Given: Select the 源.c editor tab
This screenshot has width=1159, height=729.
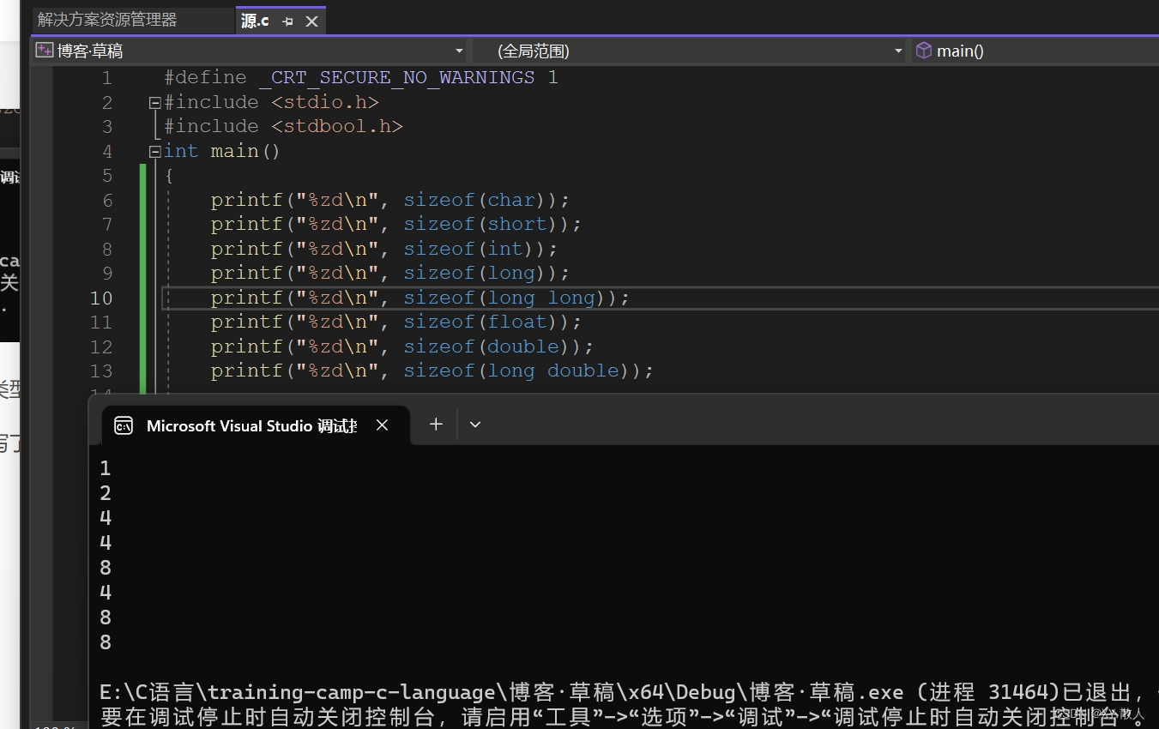Looking at the screenshot, I should (255, 21).
